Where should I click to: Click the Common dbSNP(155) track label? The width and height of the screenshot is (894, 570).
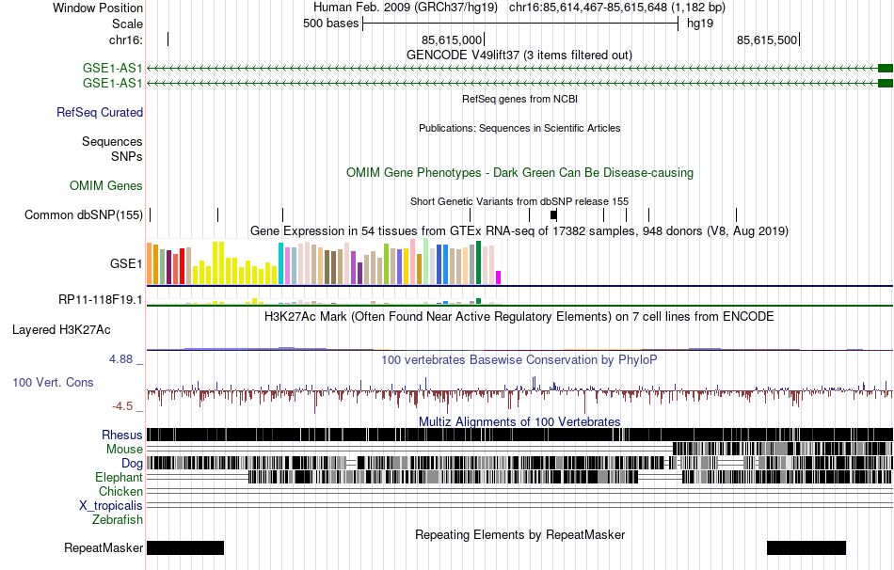pos(83,214)
